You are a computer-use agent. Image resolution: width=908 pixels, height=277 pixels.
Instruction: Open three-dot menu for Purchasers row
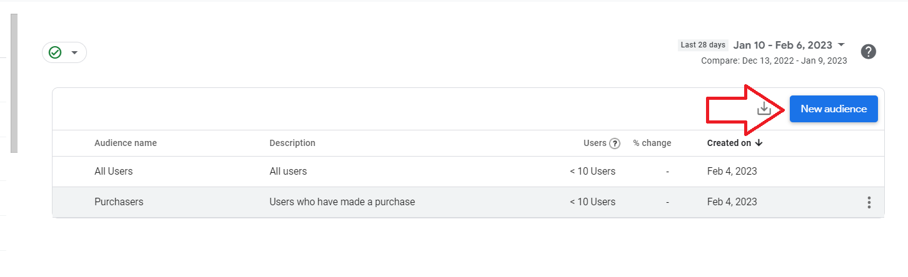pos(869,202)
